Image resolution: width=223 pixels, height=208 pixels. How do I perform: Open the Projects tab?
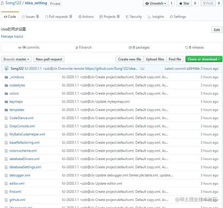110,17
